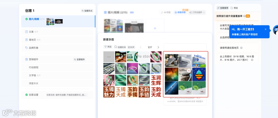Image resolution: width=278 pixels, height=118 pixels.
Task: Select the 玉韵天成 text image
Action: [x=156, y=92]
